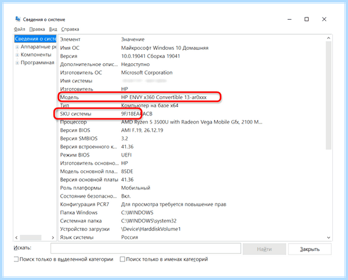Select the Изготовитель ОС row
Screen dimensions: 348x280
pos(192,72)
